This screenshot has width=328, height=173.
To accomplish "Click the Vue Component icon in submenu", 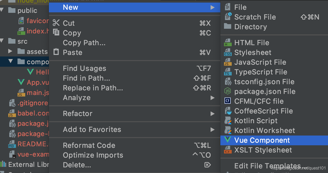I will click(228, 140).
